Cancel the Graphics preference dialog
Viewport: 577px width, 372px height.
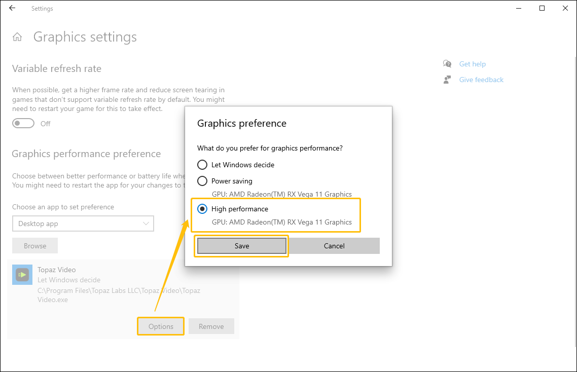[x=334, y=246]
